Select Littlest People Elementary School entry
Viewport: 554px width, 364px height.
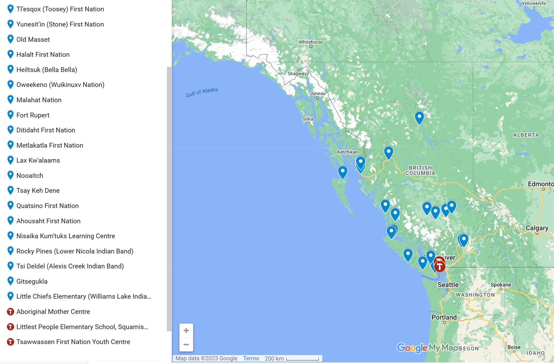82,327
